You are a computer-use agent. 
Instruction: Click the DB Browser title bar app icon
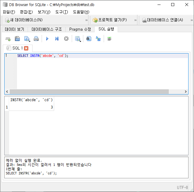[5, 5]
